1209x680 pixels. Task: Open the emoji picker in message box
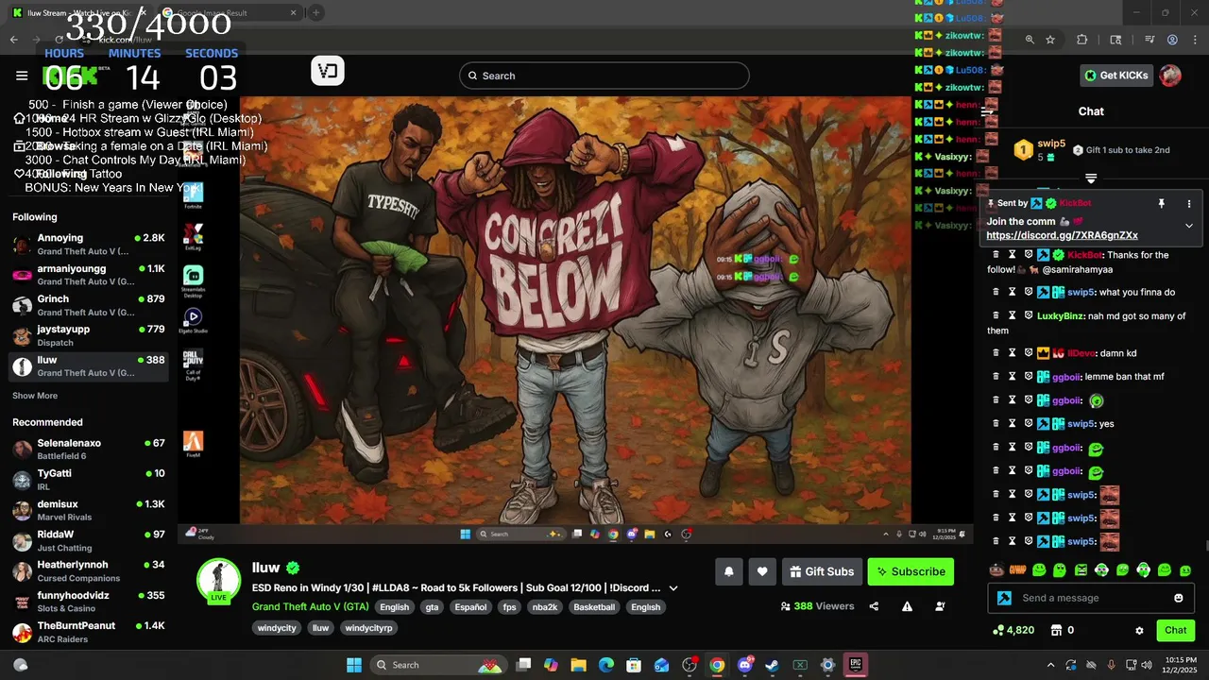point(1178,598)
